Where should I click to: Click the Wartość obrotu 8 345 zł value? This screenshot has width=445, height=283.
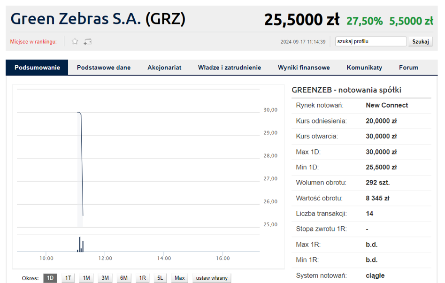click(x=377, y=198)
